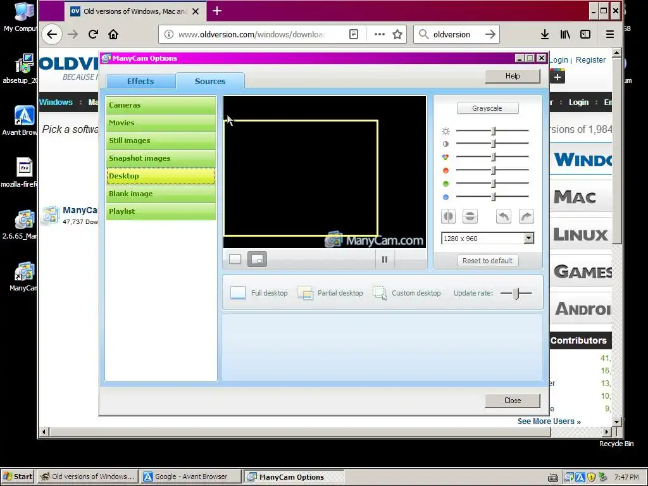
Task: Select Blank image source
Action: point(161,194)
